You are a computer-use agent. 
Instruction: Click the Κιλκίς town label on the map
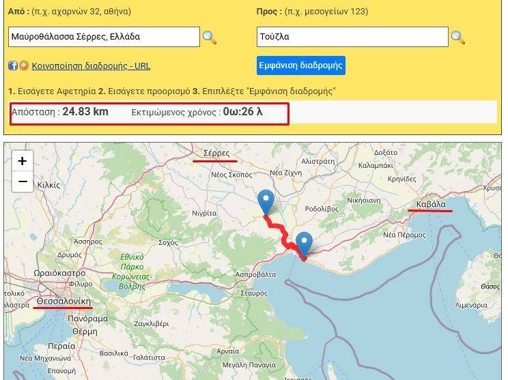(x=48, y=185)
